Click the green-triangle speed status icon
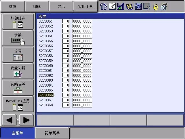This screenshot has height=139, width=185. [121, 6]
